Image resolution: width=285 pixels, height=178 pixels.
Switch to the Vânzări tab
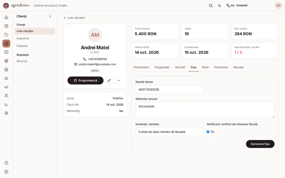tap(180, 67)
